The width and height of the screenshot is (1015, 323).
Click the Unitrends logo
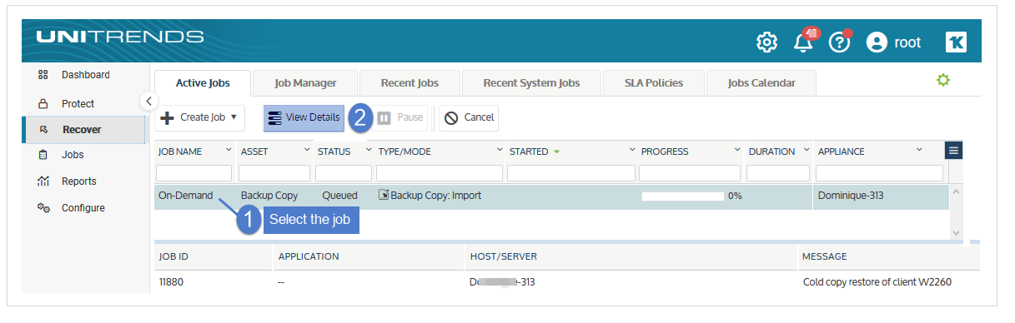pos(119,37)
